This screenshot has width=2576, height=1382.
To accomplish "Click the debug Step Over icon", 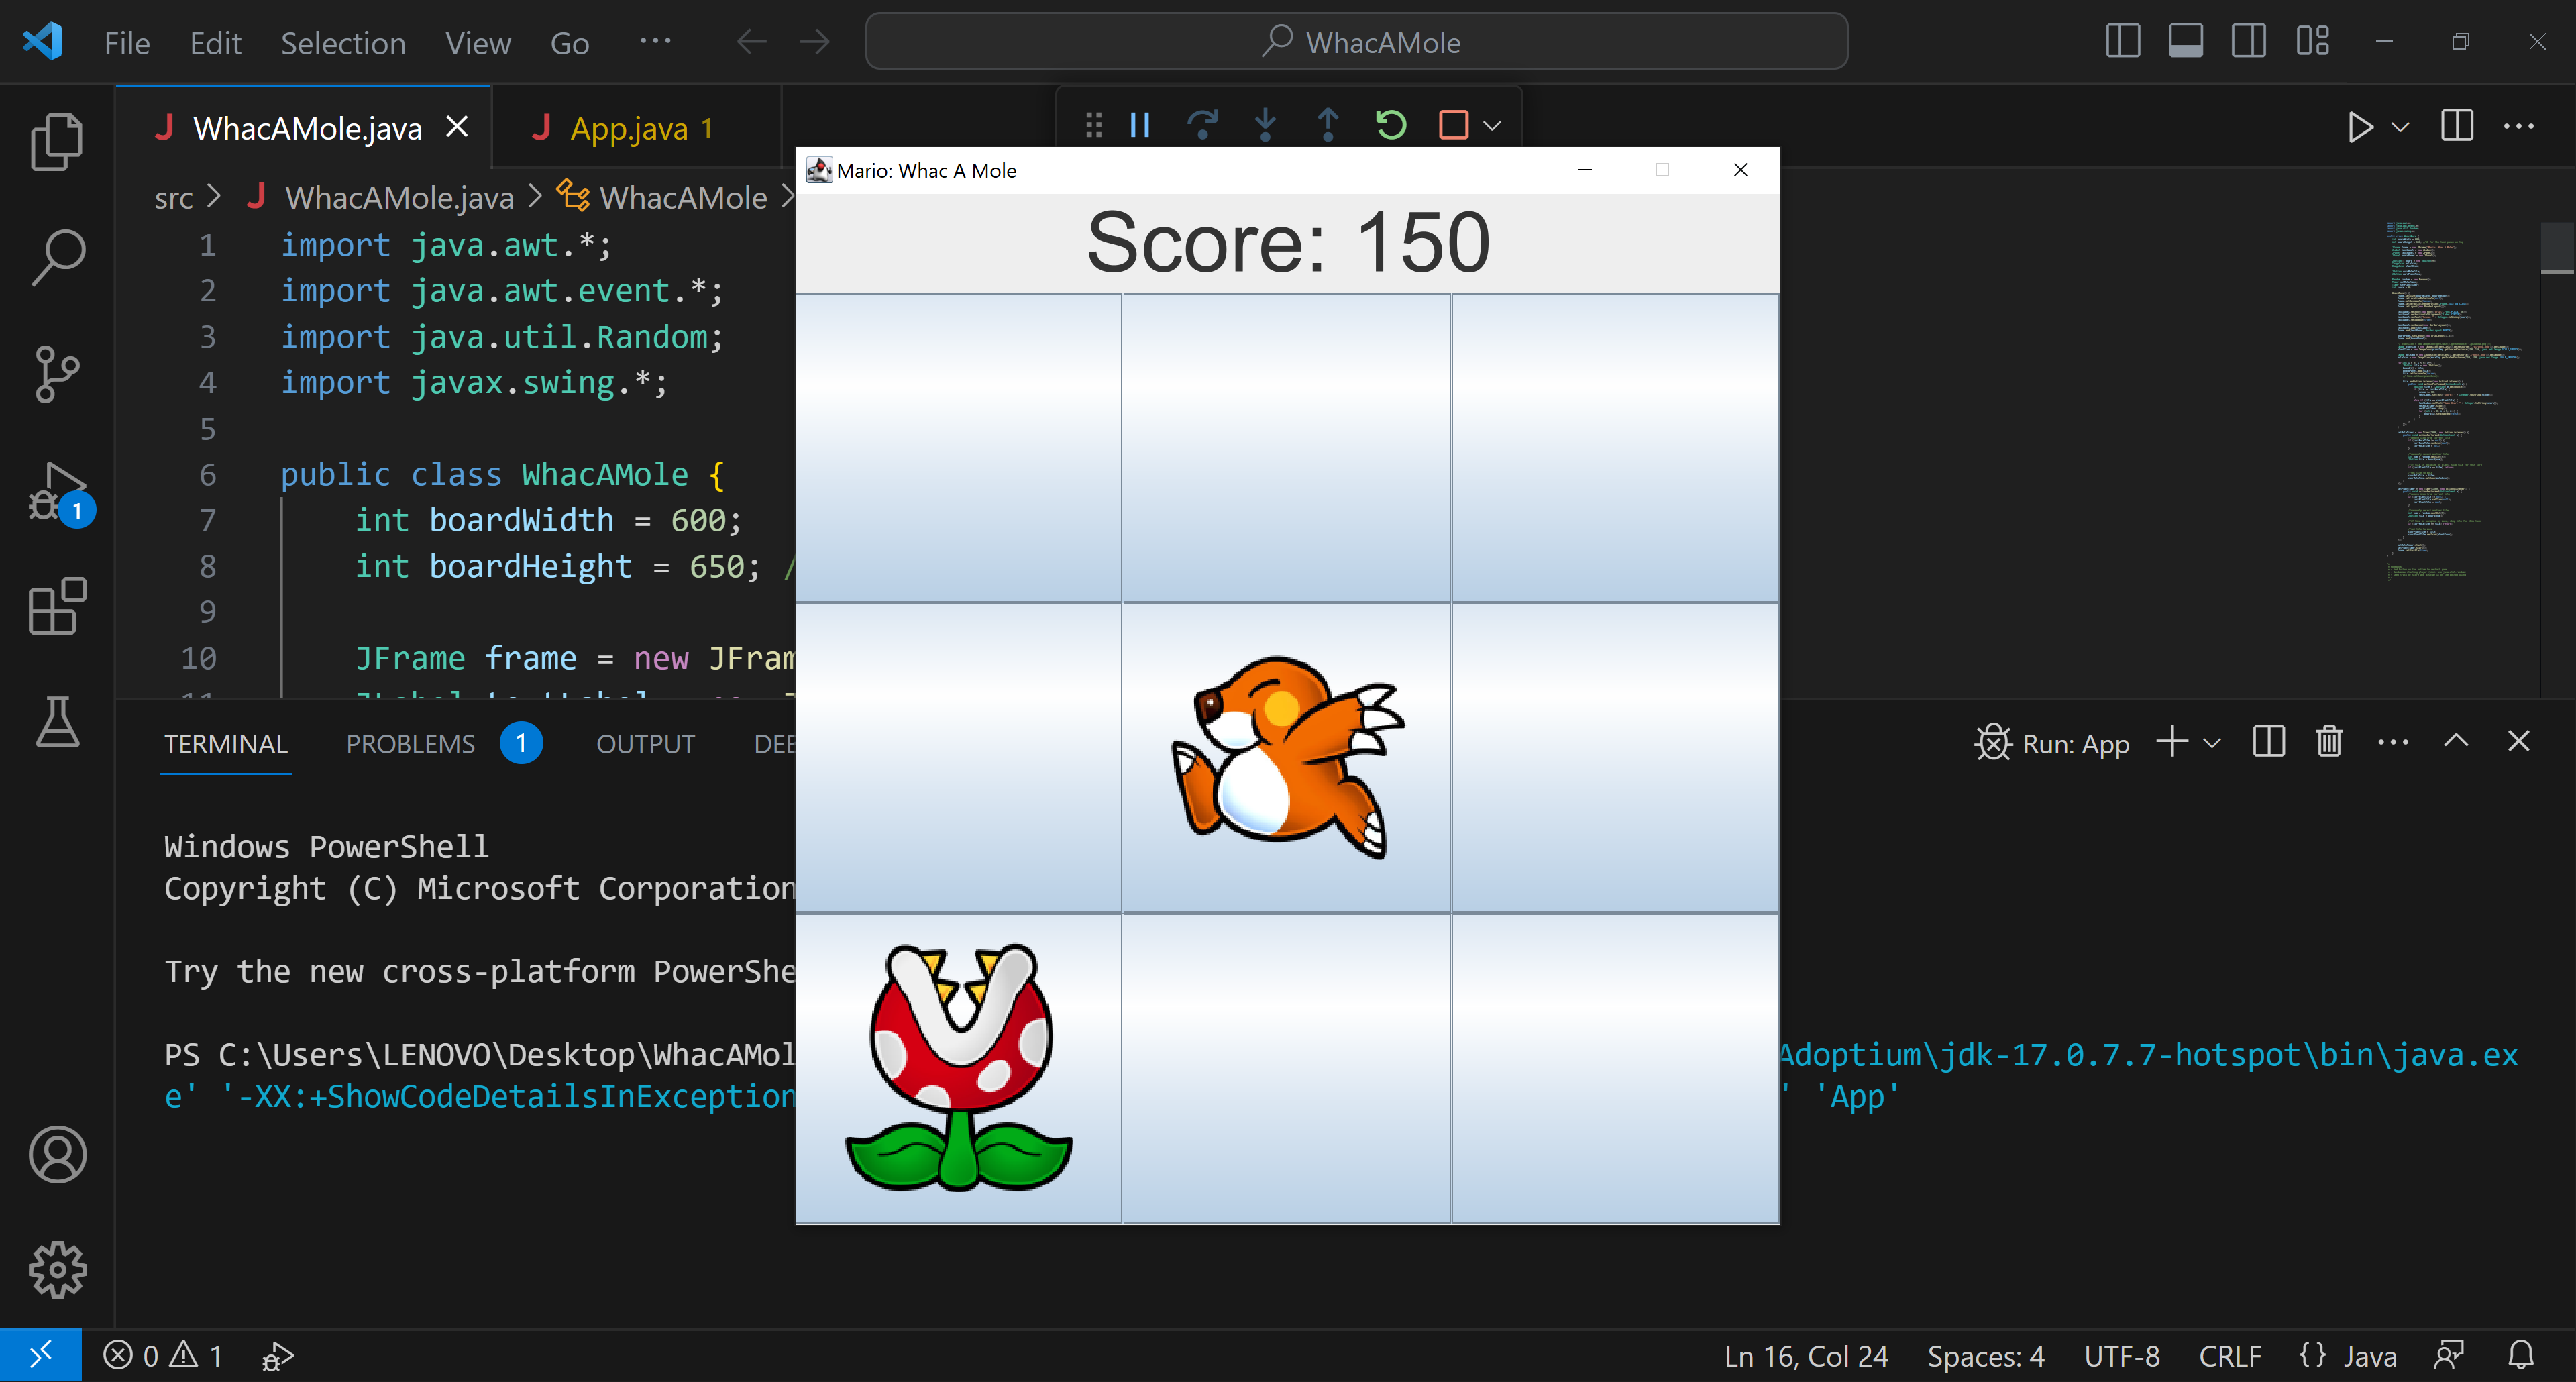I will (1202, 126).
